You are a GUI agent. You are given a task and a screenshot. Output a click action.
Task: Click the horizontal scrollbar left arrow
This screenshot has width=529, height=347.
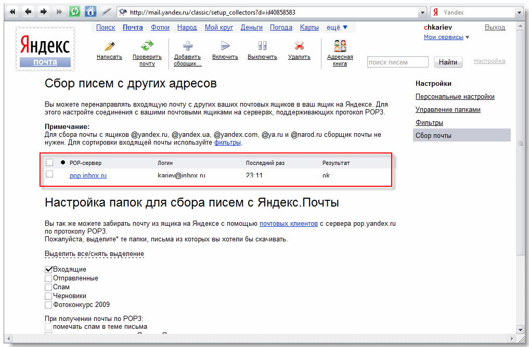(8, 338)
